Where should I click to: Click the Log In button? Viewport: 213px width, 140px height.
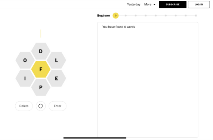pyautogui.click(x=199, y=4)
